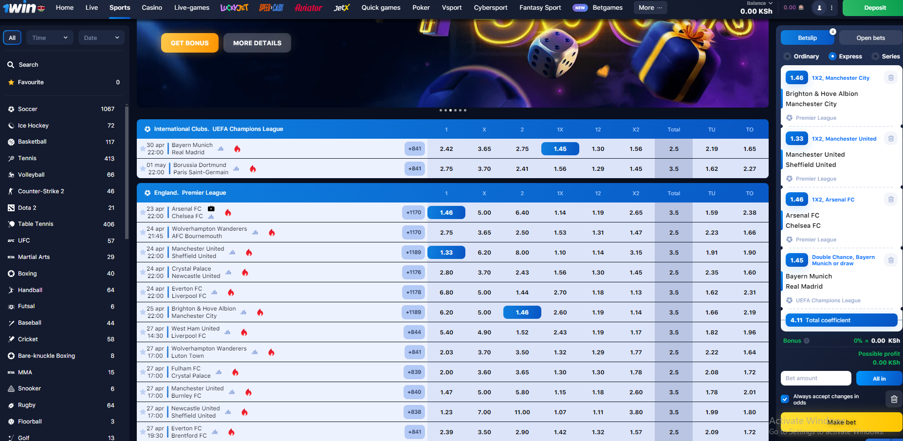Expand +1170 markets for Arsenal FC vs Chelsea
The width and height of the screenshot is (903, 441).
point(414,213)
